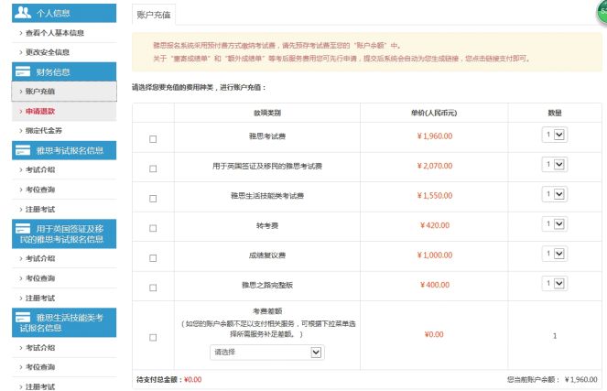The image size is (607, 391).
Task: Open 注册考试 under 雅思考试报名信息
Action: (40, 210)
